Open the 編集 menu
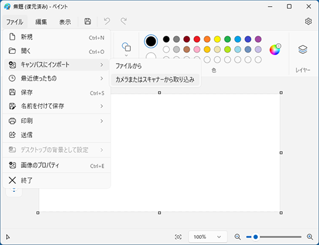Screen dimensions: 319x245 [41, 22]
